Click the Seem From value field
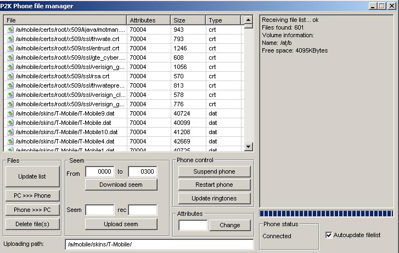 pos(99,172)
